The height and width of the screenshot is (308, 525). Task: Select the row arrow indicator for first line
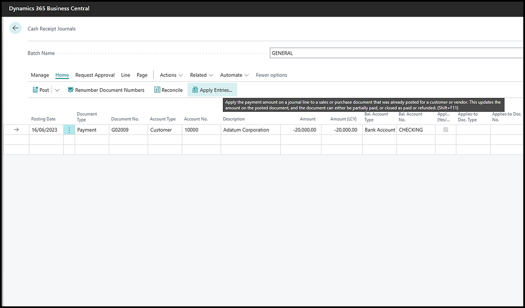click(17, 129)
